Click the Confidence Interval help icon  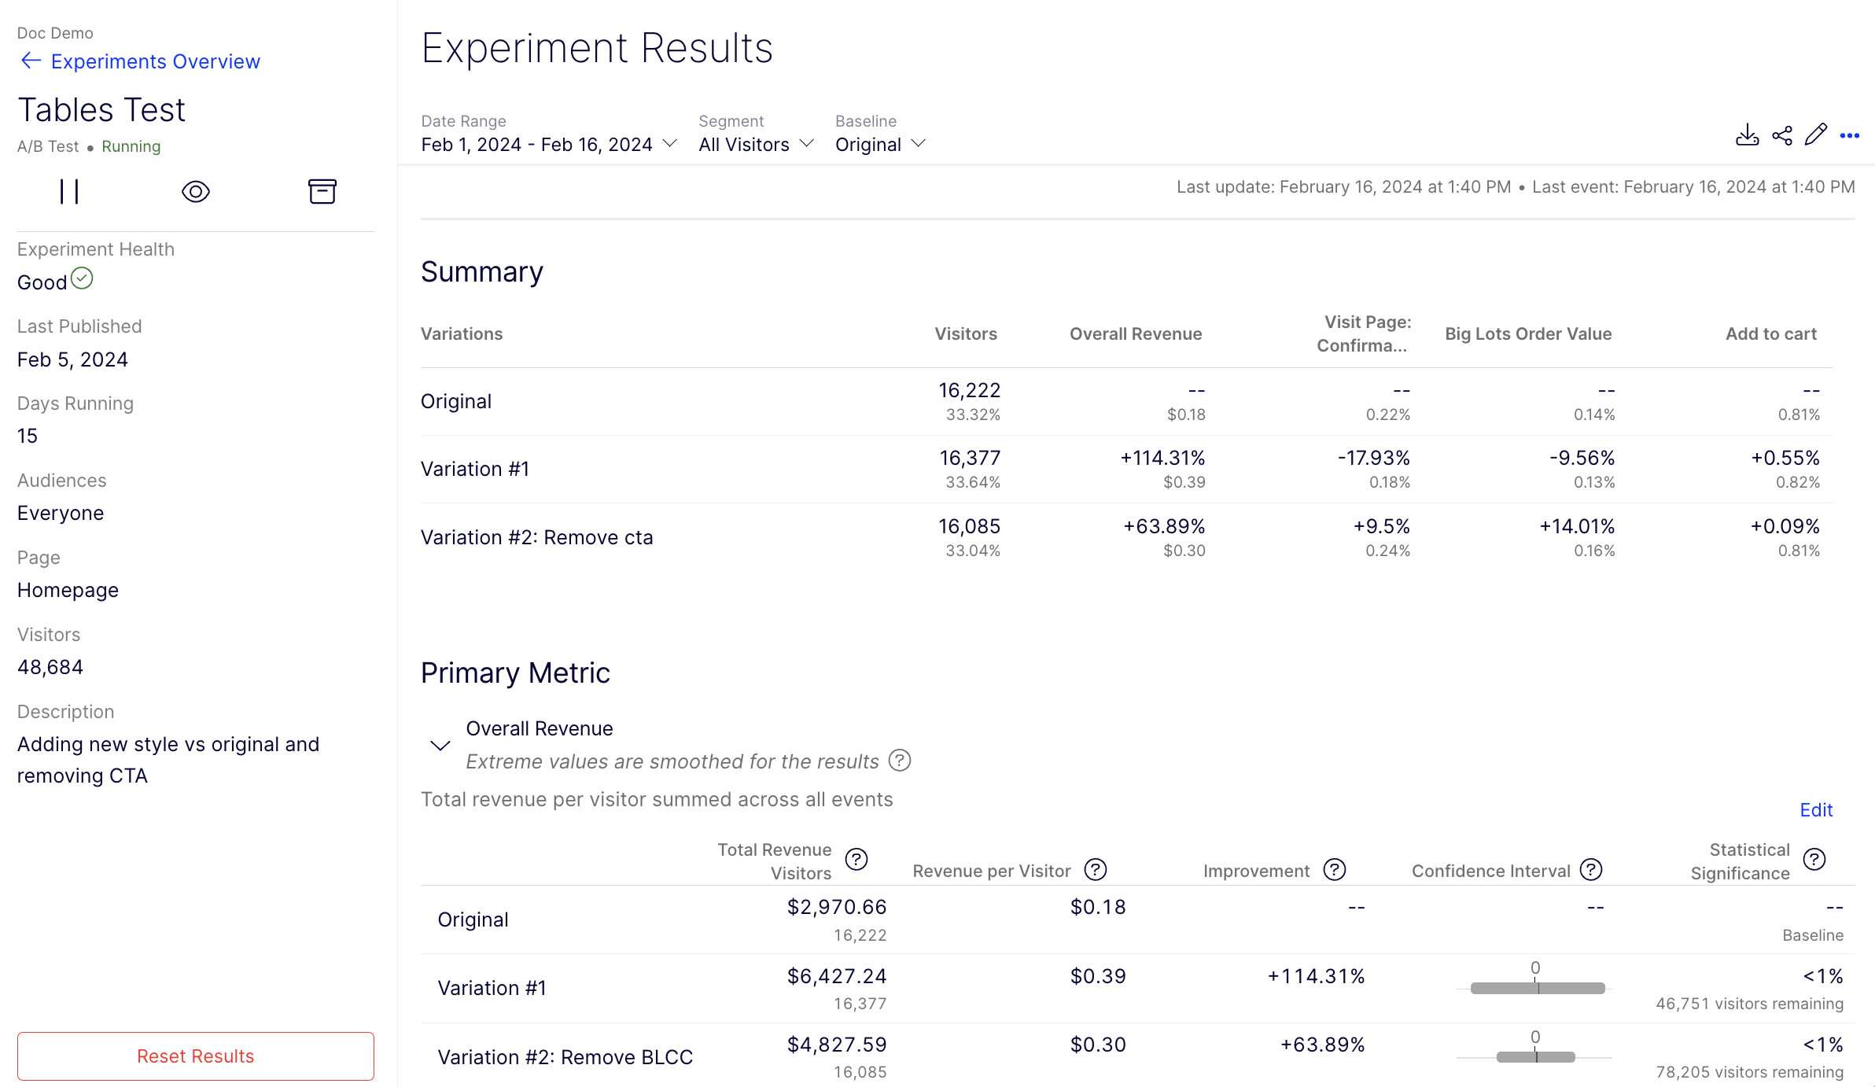(1591, 870)
